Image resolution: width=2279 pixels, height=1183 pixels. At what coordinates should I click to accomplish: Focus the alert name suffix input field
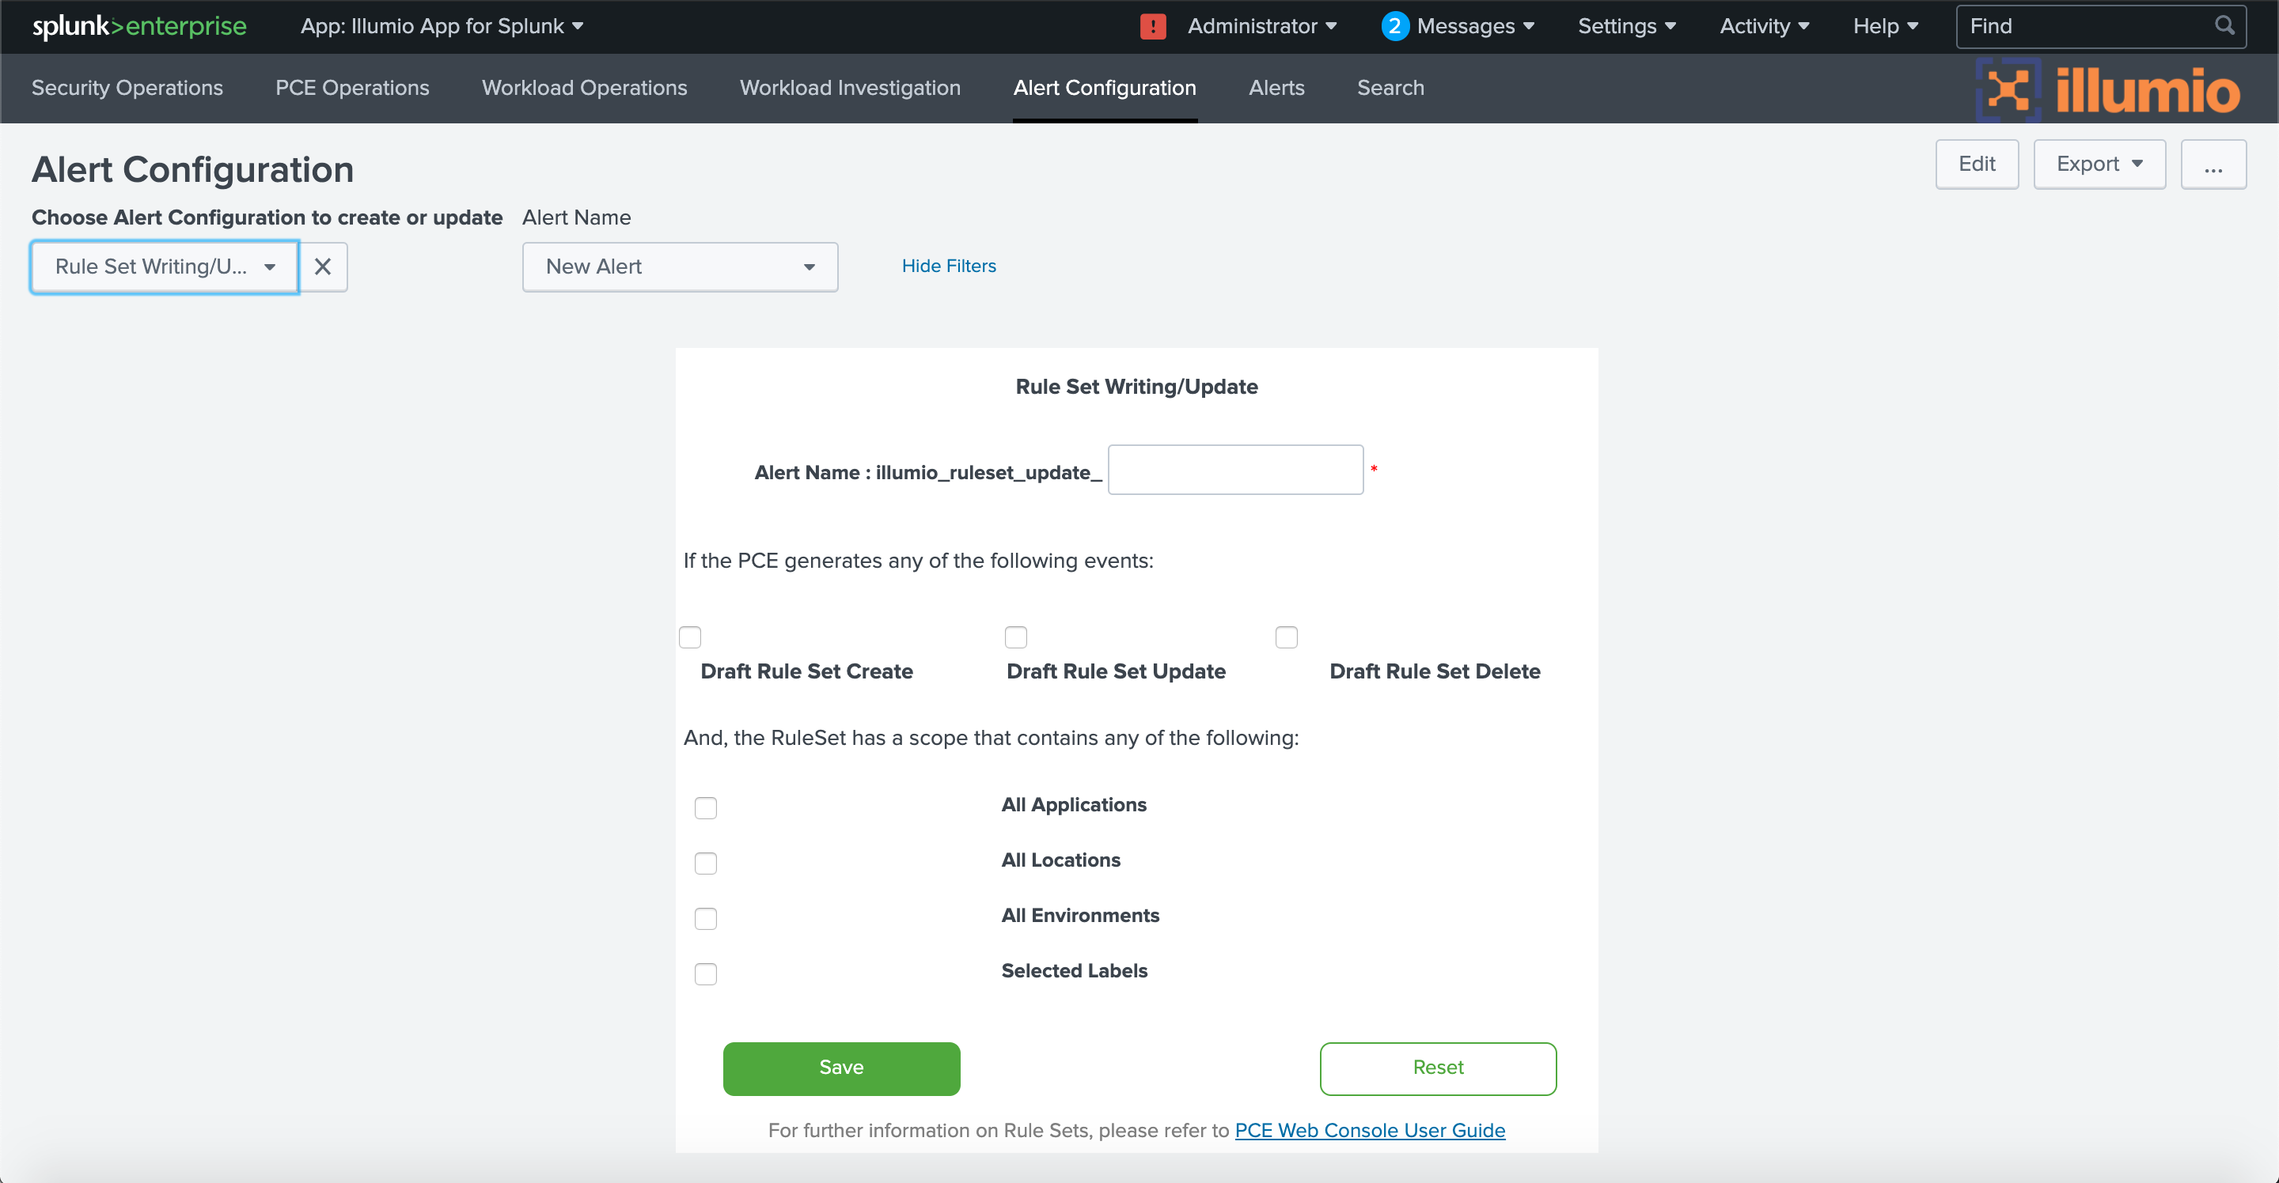point(1235,470)
